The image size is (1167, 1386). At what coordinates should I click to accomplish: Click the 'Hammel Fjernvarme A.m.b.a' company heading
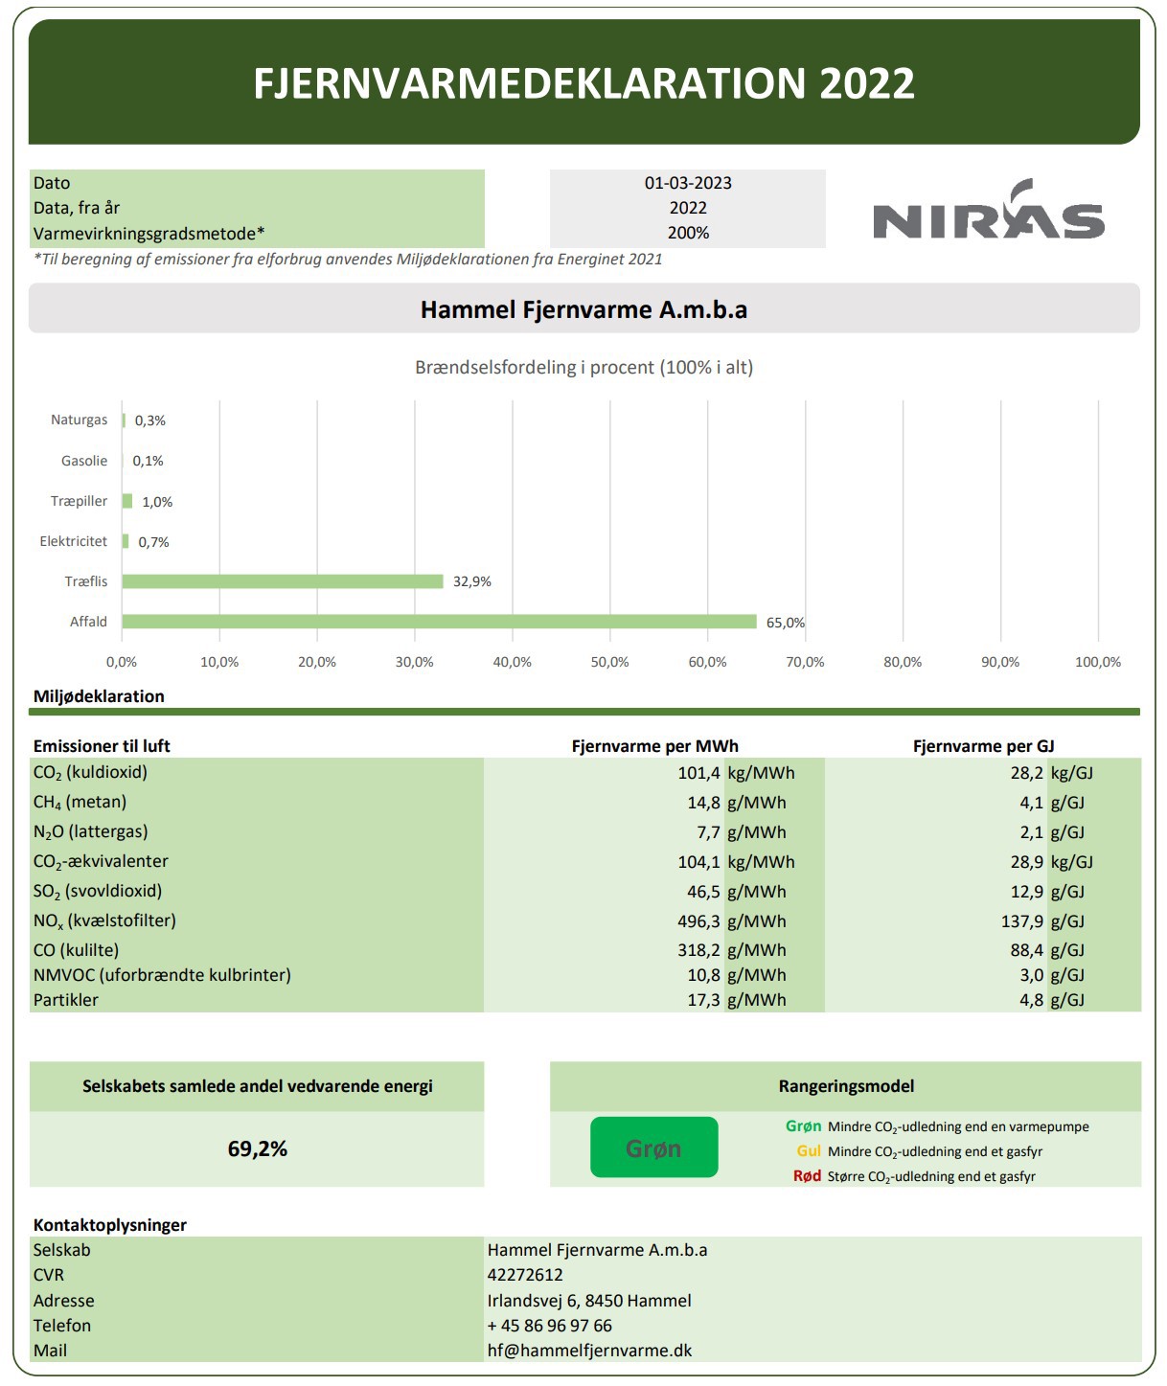tap(583, 309)
